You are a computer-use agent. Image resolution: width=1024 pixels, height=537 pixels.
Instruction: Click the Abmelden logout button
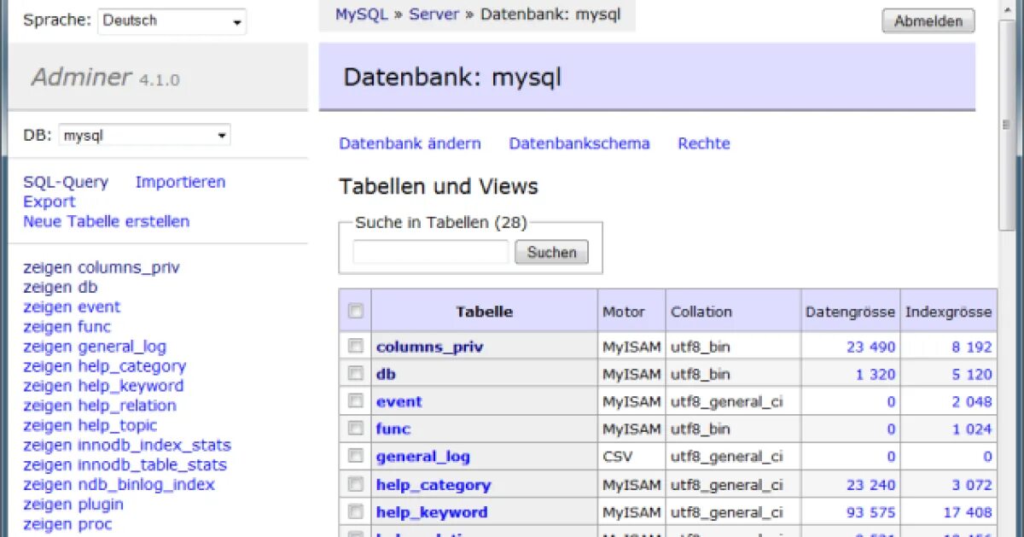point(928,21)
